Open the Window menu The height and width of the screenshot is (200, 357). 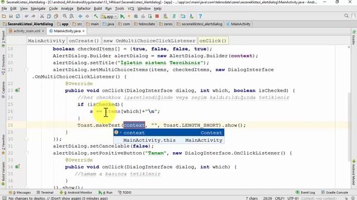point(144,9)
